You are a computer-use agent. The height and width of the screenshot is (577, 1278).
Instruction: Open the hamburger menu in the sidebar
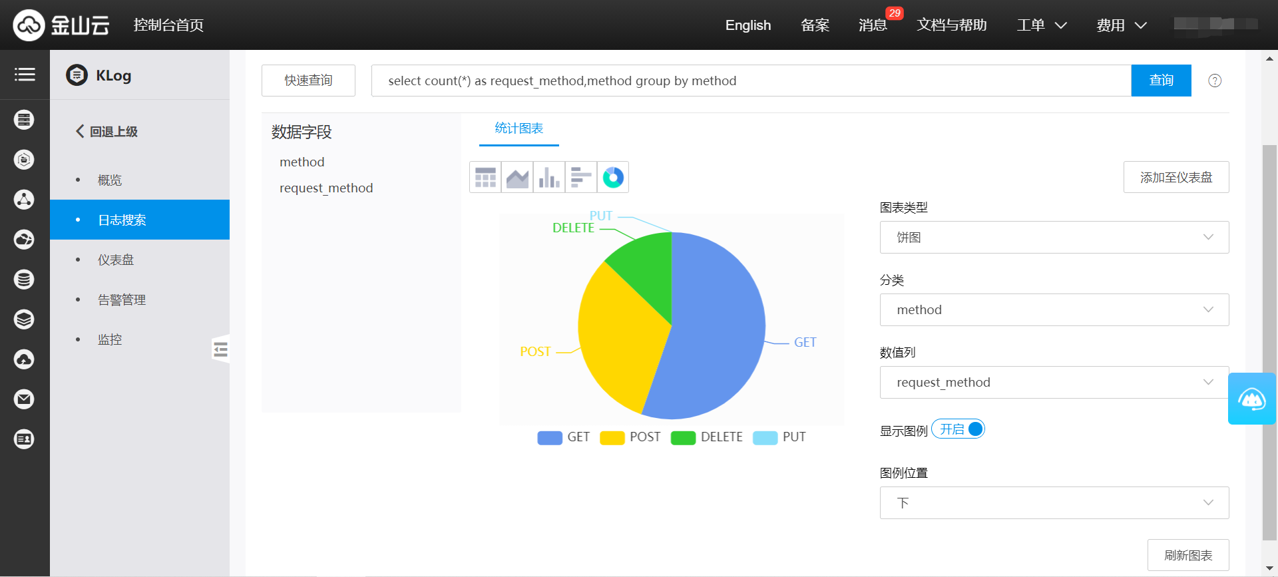[x=25, y=75]
